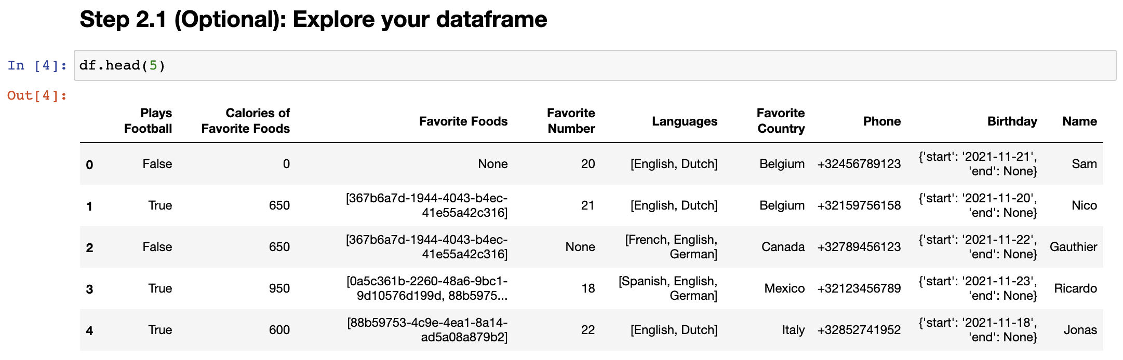The image size is (1123, 360).
Task: Select the phone number +32456789123
Action: tap(859, 164)
